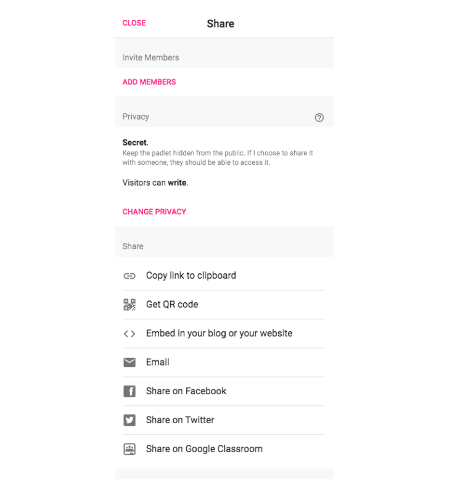The width and height of the screenshot is (455, 496).
Task: Click the copy link chain icon
Action: click(x=129, y=276)
